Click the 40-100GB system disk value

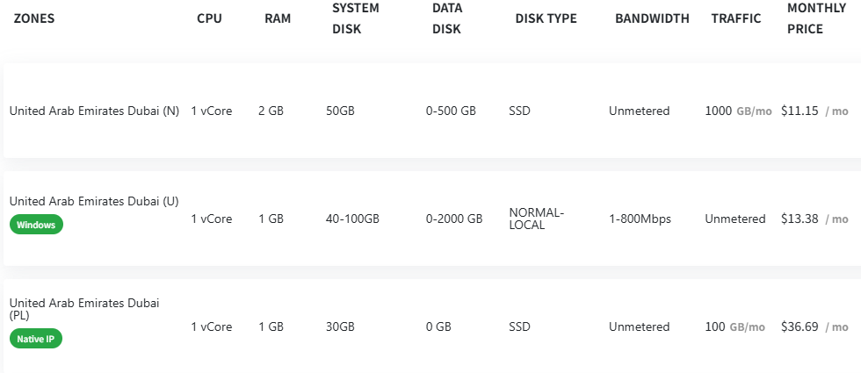352,219
